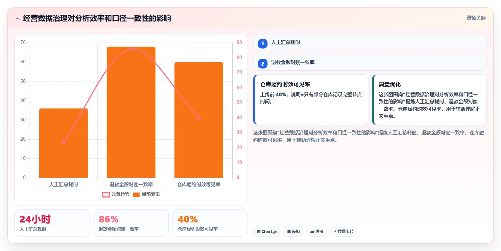This screenshot has width=501, height=251.
Task: Click the left axis value 70
Action: pos(23,43)
